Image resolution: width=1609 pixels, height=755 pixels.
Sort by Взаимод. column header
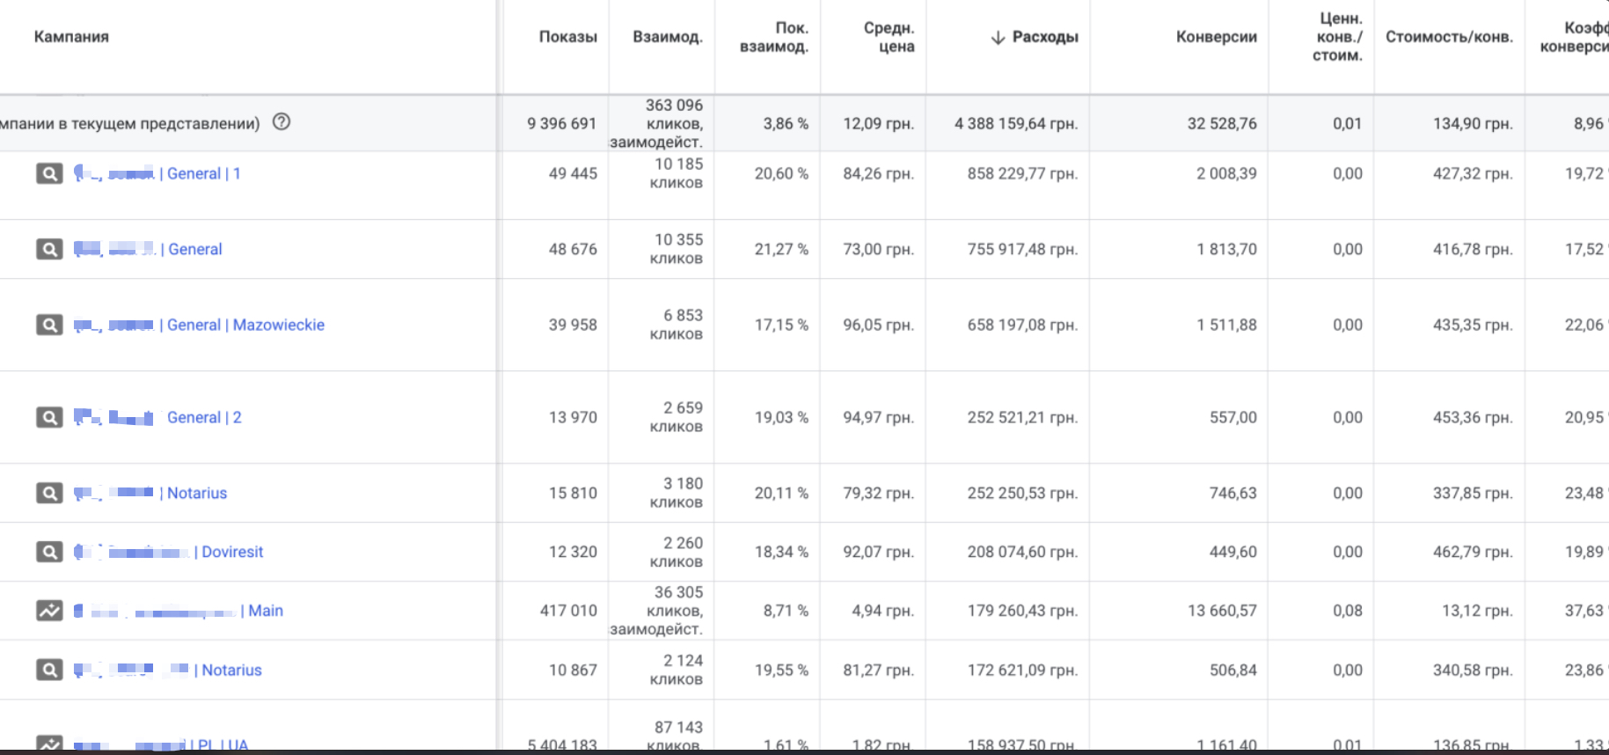tap(667, 37)
